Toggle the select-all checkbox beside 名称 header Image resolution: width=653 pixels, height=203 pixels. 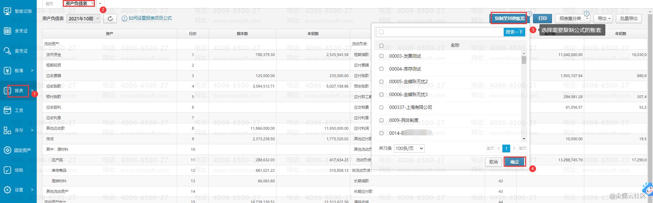(x=381, y=45)
